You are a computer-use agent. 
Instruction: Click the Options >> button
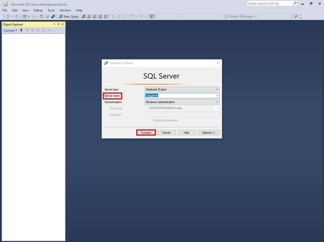coord(209,133)
